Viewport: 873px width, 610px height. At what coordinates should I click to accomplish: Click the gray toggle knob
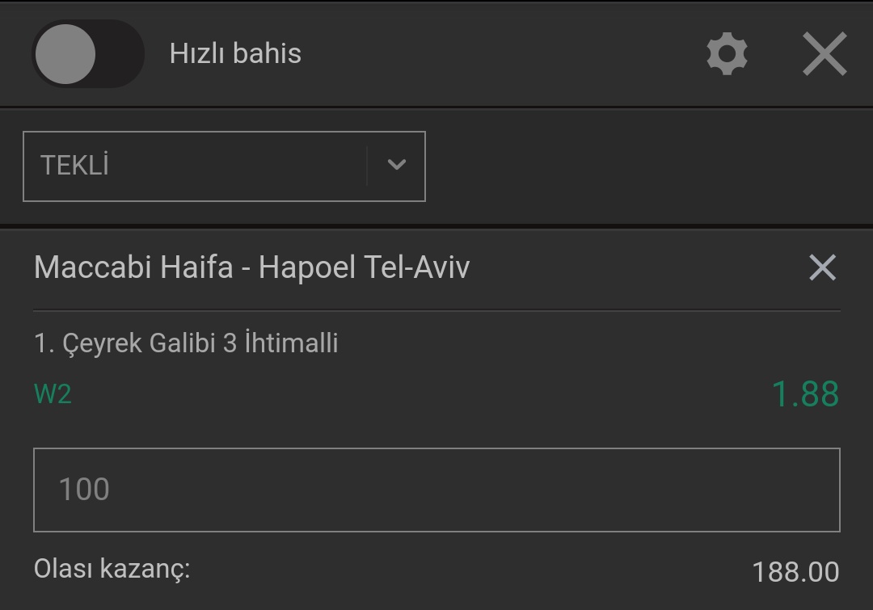65,54
